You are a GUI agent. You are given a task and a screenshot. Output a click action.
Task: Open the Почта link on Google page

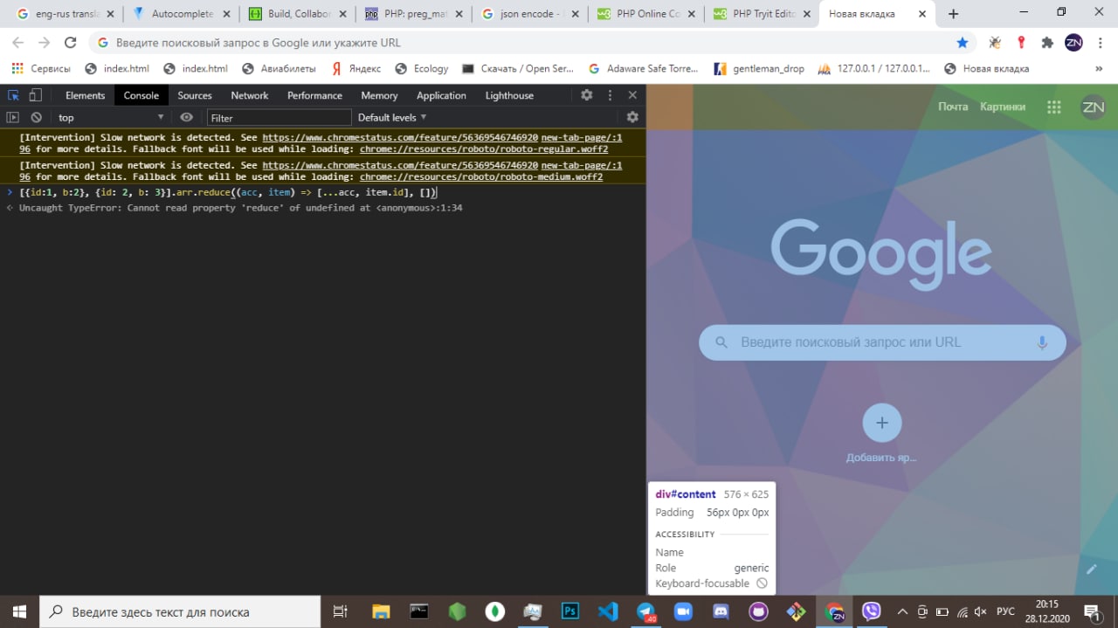pos(953,107)
